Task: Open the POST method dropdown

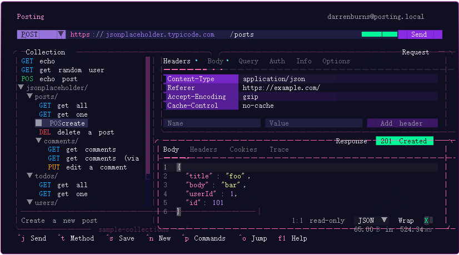Action: (41, 34)
